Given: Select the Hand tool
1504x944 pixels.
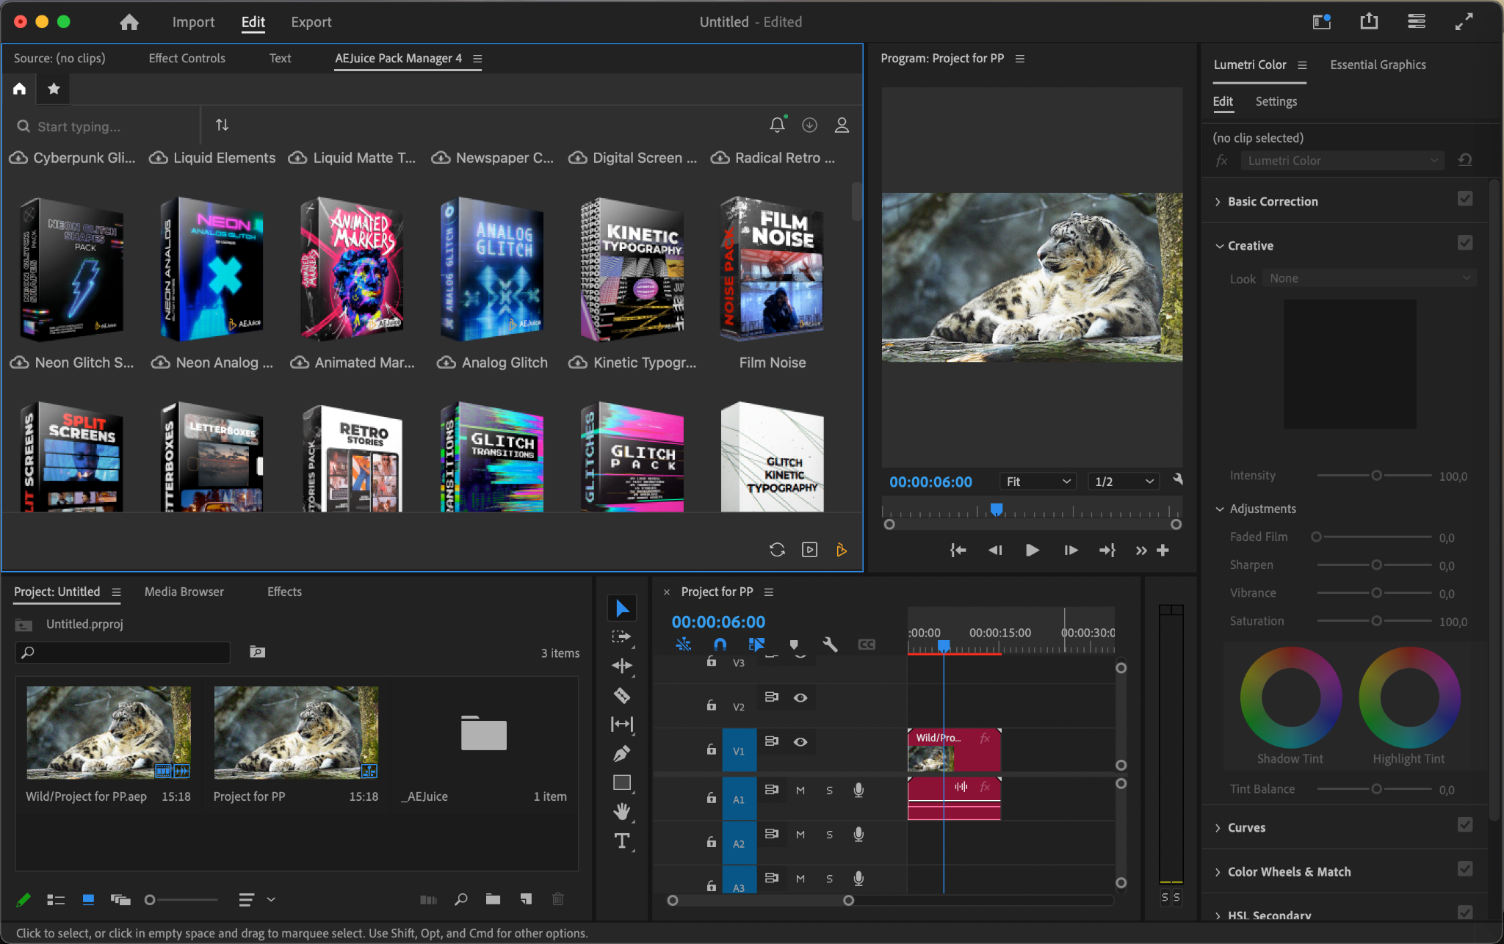Looking at the screenshot, I should [x=621, y=812].
